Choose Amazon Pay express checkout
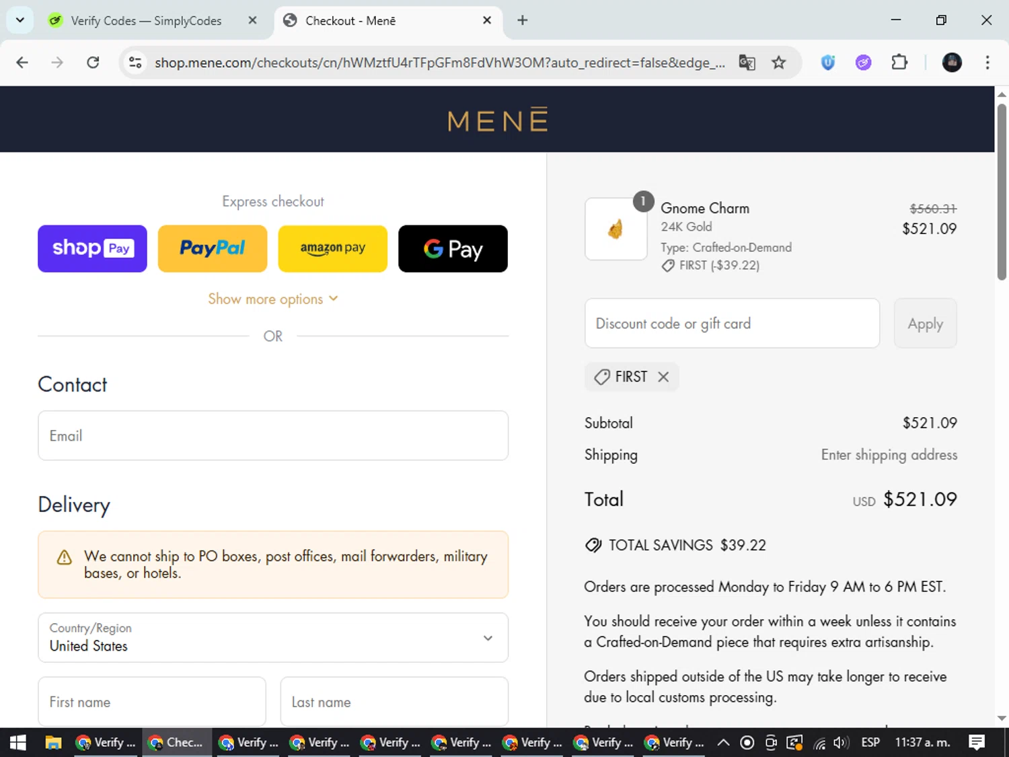The height and width of the screenshot is (757, 1009). (333, 248)
